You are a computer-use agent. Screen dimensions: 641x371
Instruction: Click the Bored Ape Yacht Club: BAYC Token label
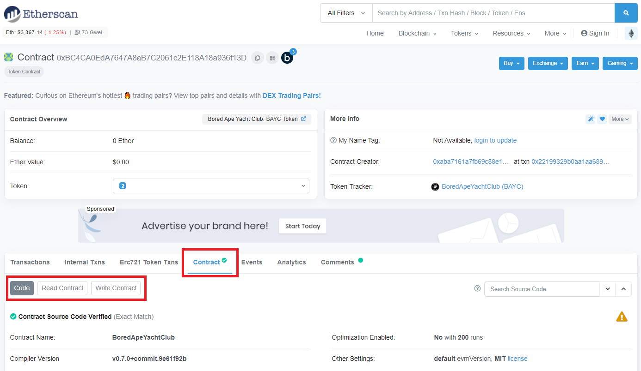pyautogui.click(x=253, y=119)
